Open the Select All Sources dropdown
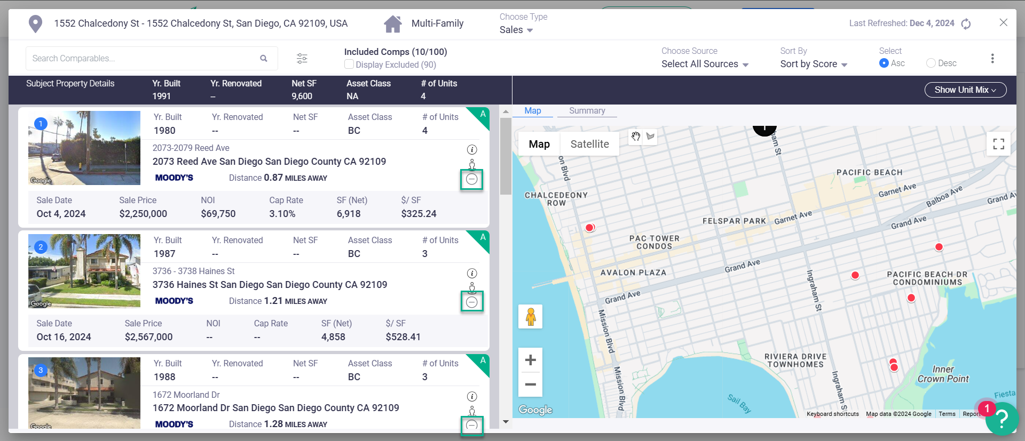Viewport: 1025px width, 441px height. click(705, 64)
